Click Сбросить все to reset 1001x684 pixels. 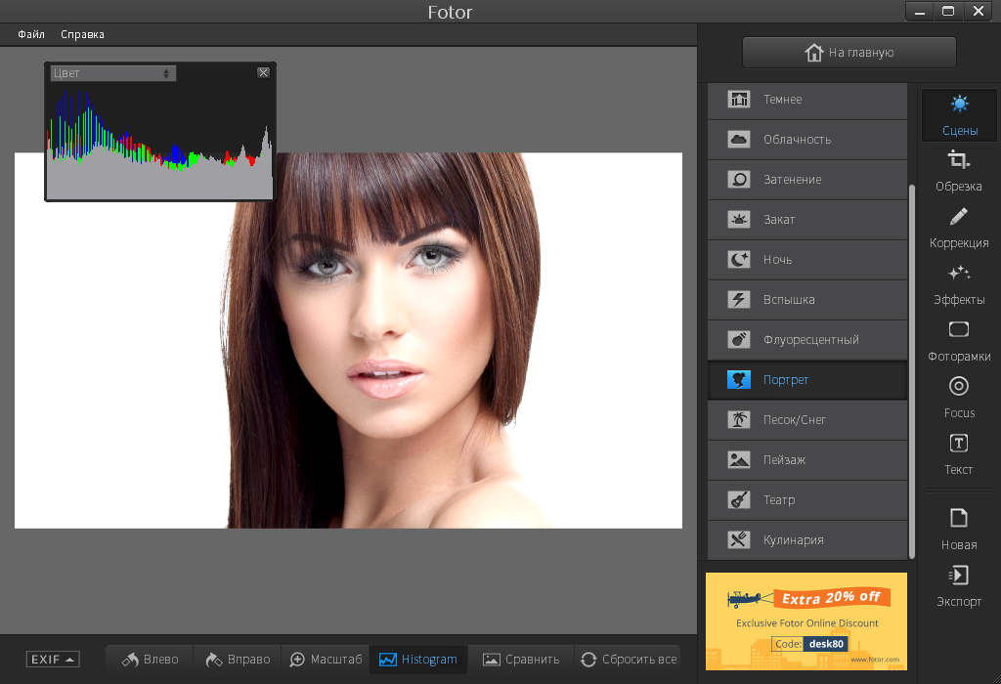[x=629, y=660]
